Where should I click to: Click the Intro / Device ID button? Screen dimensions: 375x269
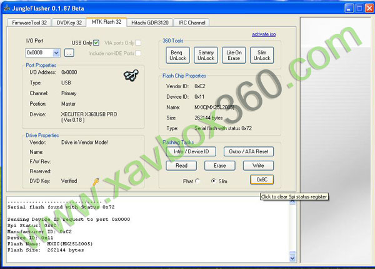click(191, 151)
